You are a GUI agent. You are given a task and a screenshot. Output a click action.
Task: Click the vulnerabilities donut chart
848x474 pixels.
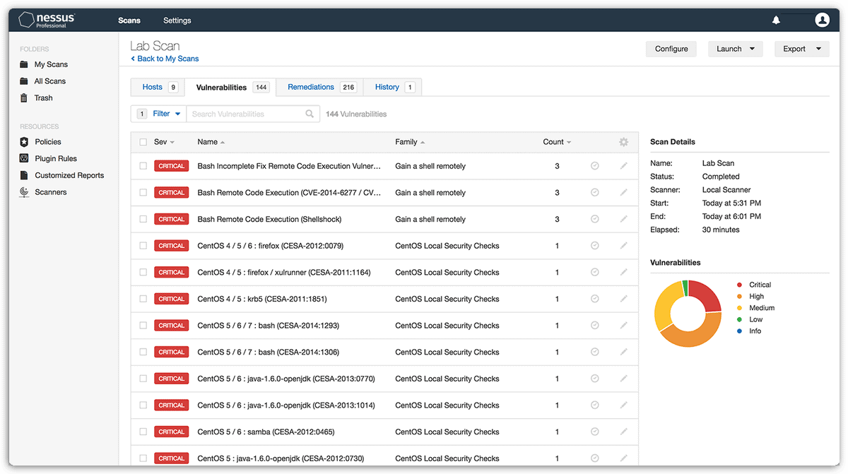[x=688, y=313]
